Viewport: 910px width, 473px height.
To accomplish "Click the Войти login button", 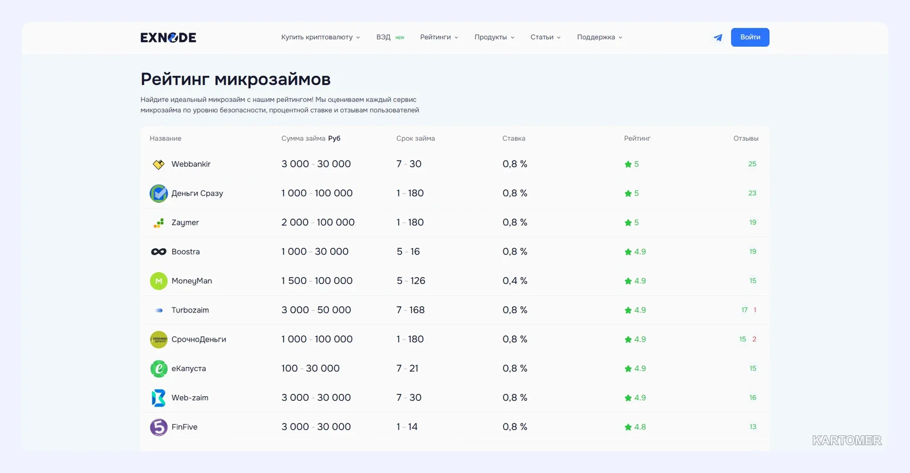I will (x=750, y=38).
